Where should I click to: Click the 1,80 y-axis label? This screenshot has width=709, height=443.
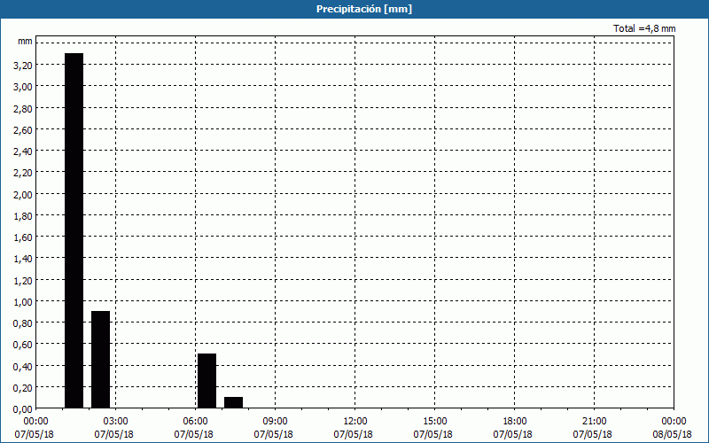click(23, 215)
